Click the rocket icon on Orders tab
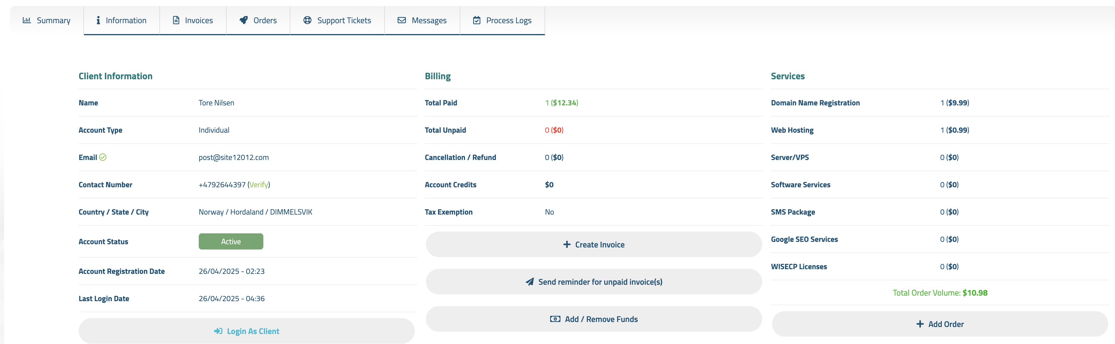 tap(244, 20)
